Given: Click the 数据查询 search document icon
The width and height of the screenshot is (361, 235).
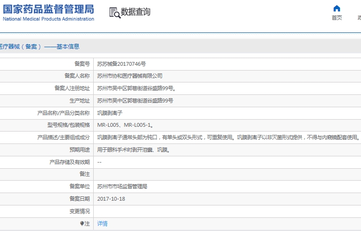Looking at the screenshot, I should (115, 12).
